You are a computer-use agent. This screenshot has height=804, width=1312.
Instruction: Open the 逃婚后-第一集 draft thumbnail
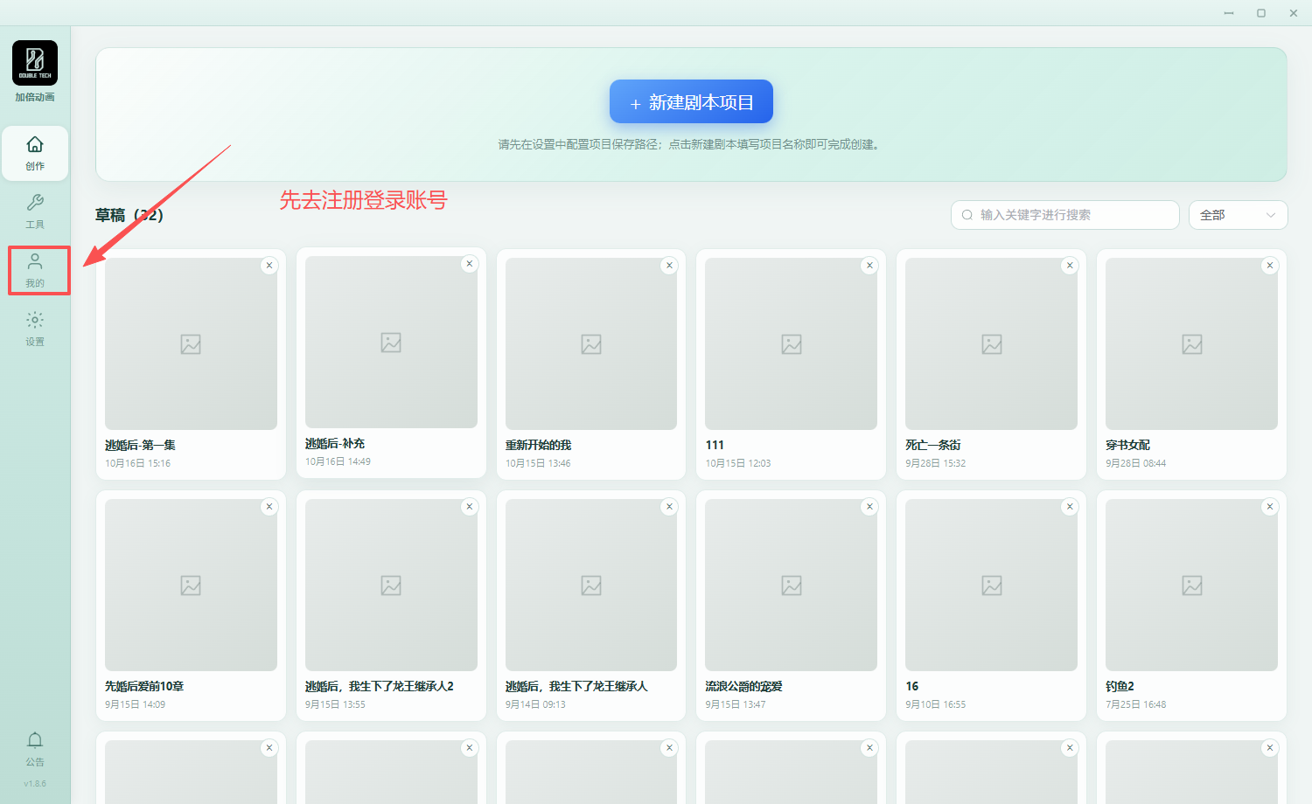[191, 343]
